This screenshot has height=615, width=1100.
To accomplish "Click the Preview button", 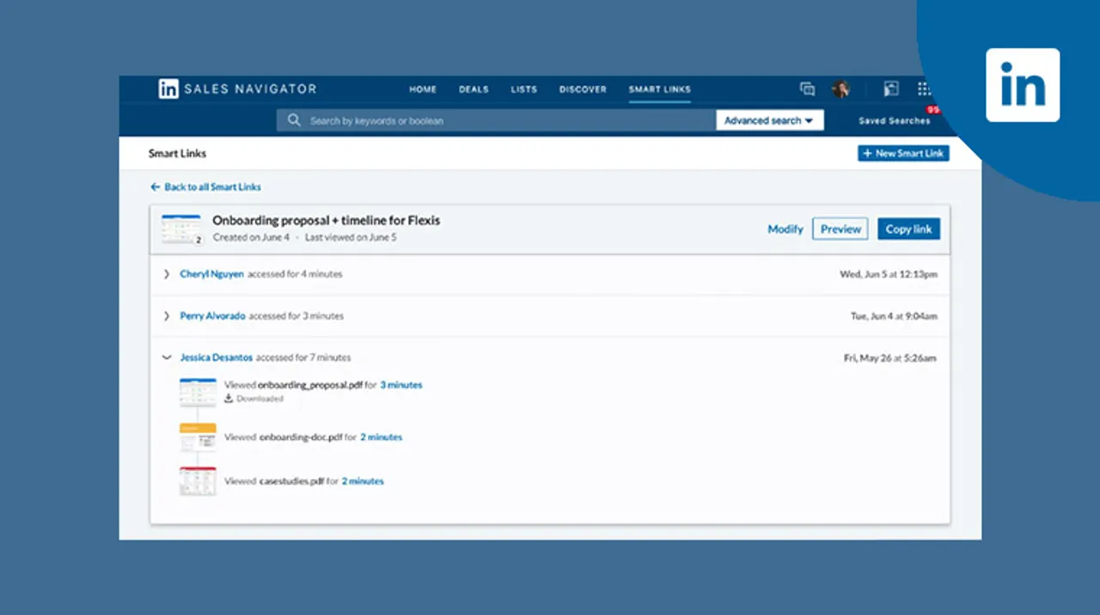I will (840, 229).
